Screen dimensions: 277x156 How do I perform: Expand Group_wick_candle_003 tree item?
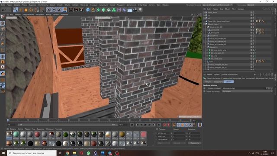click(x=206, y=42)
